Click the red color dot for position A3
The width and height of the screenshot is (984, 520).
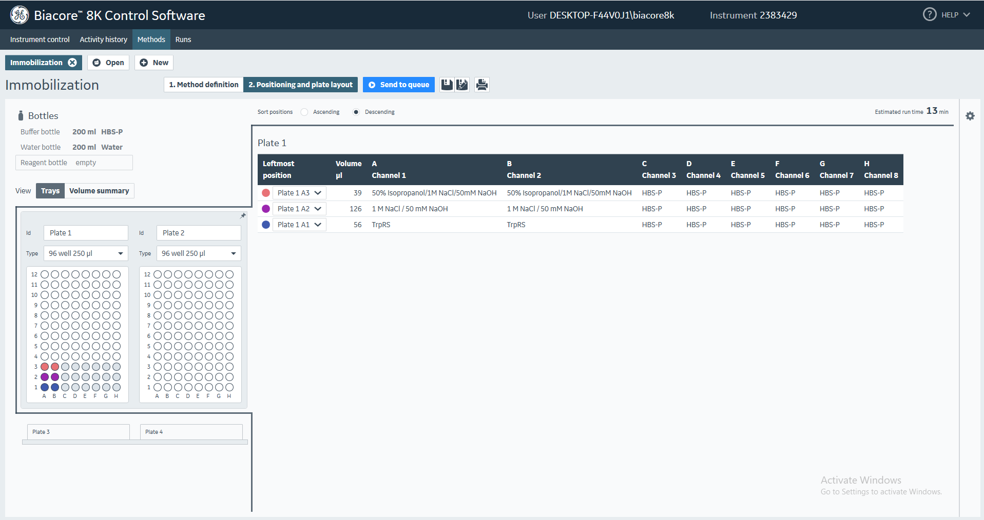[x=266, y=193]
